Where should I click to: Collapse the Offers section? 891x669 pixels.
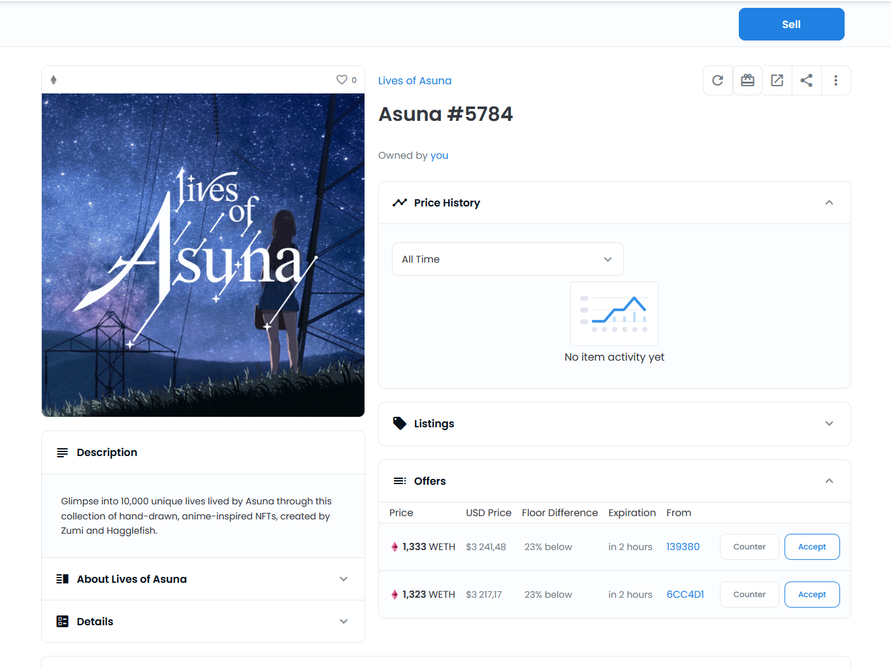click(x=829, y=481)
